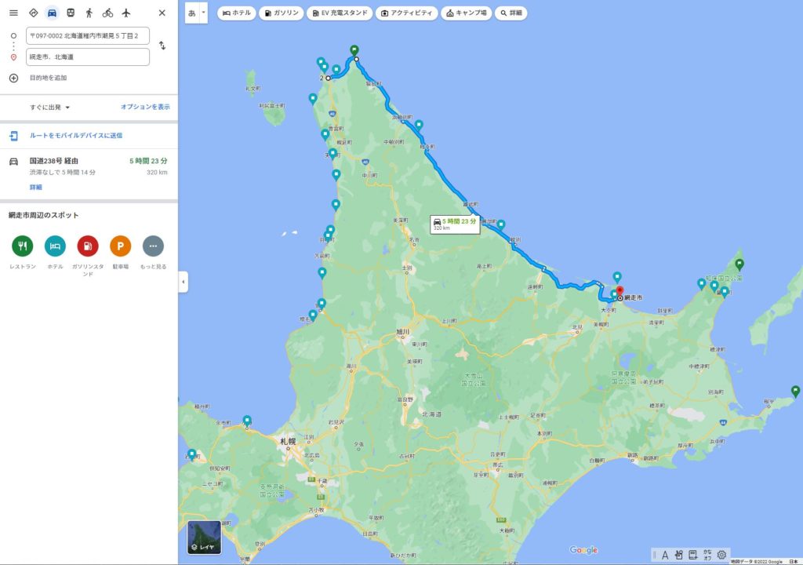Send route to mobile device
Image resolution: width=803 pixels, height=565 pixels.
pos(75,135)
